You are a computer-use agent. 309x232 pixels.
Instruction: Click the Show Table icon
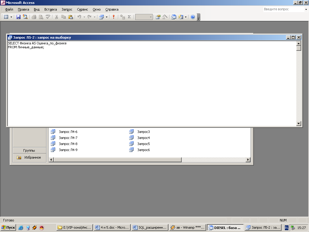(x=123, y=17)
